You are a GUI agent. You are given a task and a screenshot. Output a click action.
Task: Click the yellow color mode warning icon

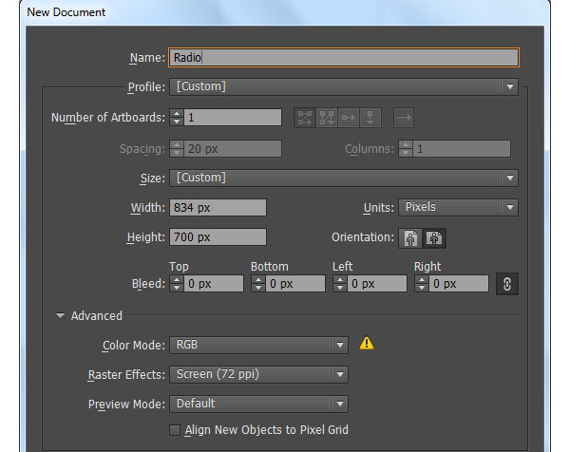point(367,344)
